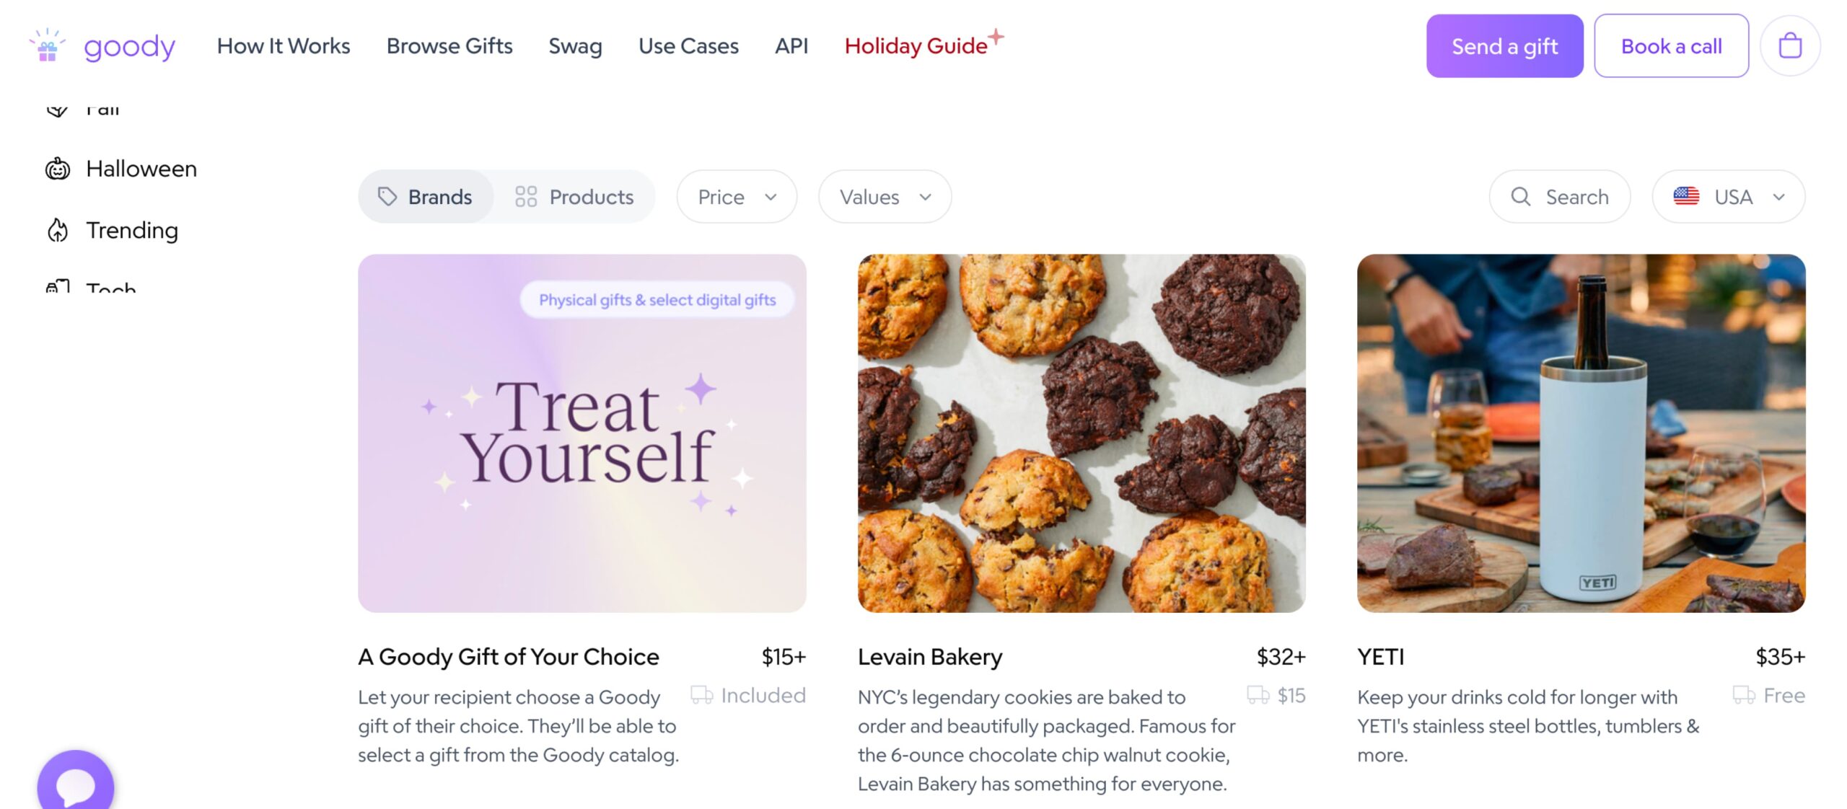Open the Browse Gifts nav item
The image size is (1847, 809).
coord(449,46)
